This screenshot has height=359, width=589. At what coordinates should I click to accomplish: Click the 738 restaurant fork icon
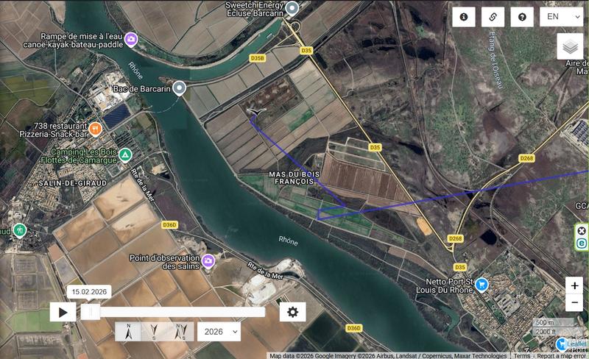click(x=96, y=129)
